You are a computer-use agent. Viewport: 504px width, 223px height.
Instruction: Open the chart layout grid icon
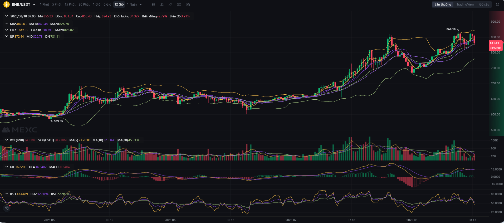(x=179, y=4)
